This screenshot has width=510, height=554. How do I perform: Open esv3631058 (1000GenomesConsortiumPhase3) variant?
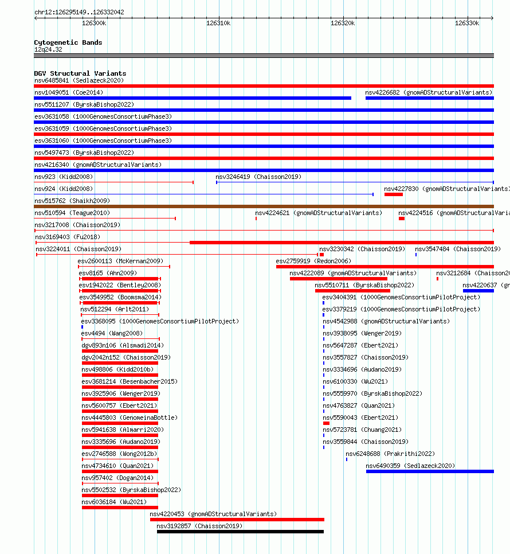[x=103, y=116]
